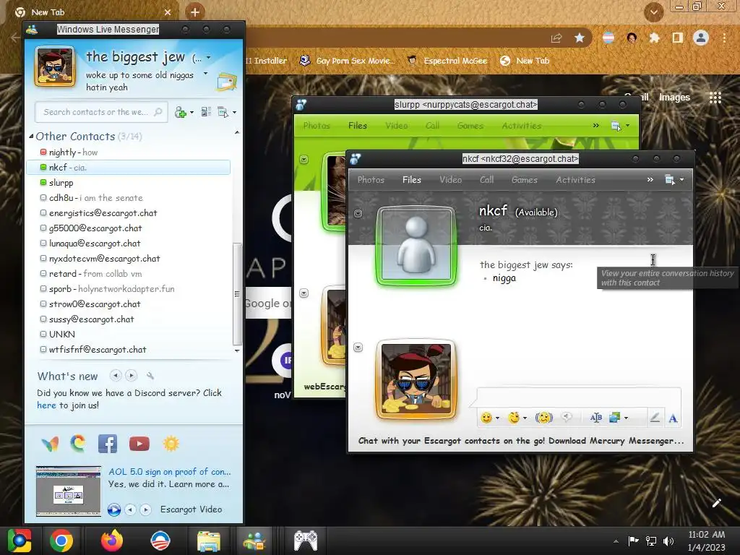This screenshot has width=740, height=555.
Task: Open add contact dropdown arrow
Action: click(x=192, y=113)
